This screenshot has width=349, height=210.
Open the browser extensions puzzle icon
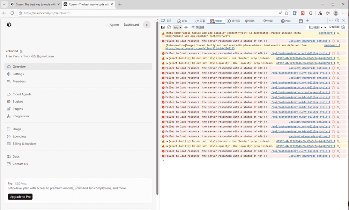311,13
